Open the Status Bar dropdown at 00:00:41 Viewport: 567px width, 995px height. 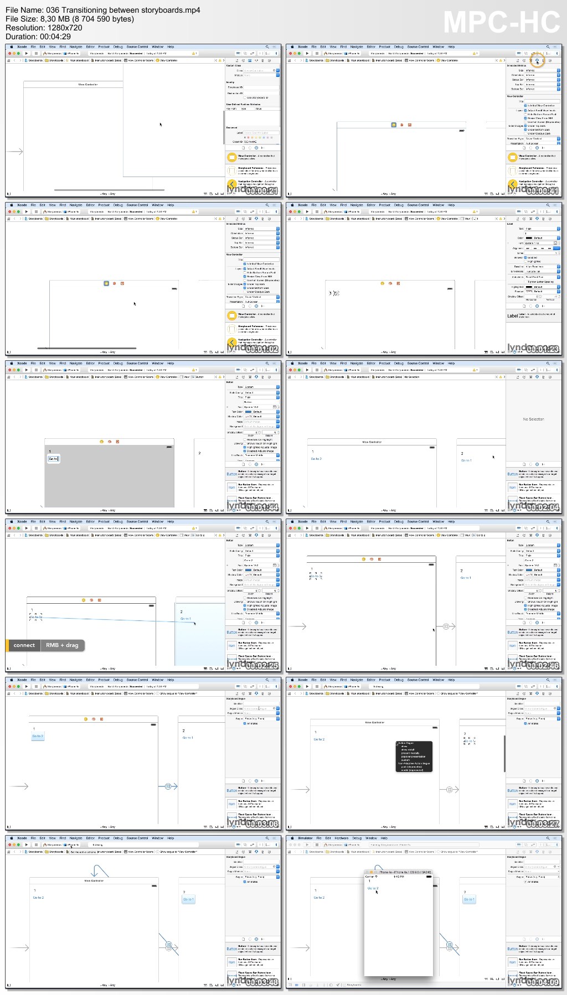[542, 80]
